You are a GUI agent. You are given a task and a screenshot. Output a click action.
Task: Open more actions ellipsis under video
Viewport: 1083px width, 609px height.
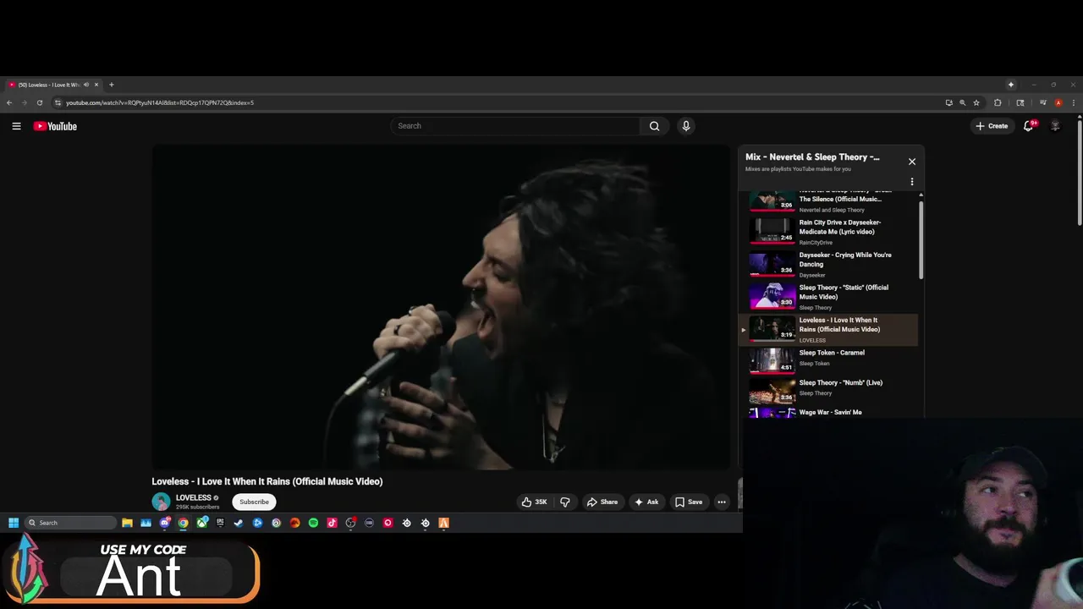click(x=722, y=502)
